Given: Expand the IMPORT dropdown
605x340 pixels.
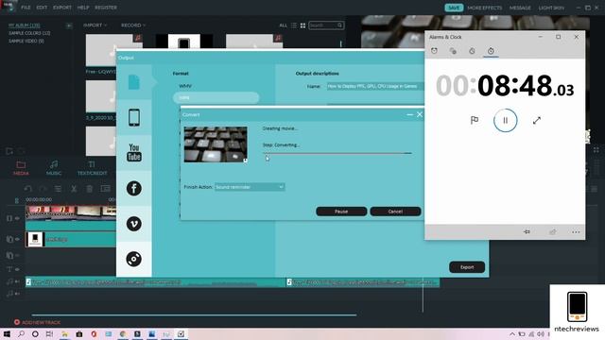Looking at the screenshot, I should 95,25.
